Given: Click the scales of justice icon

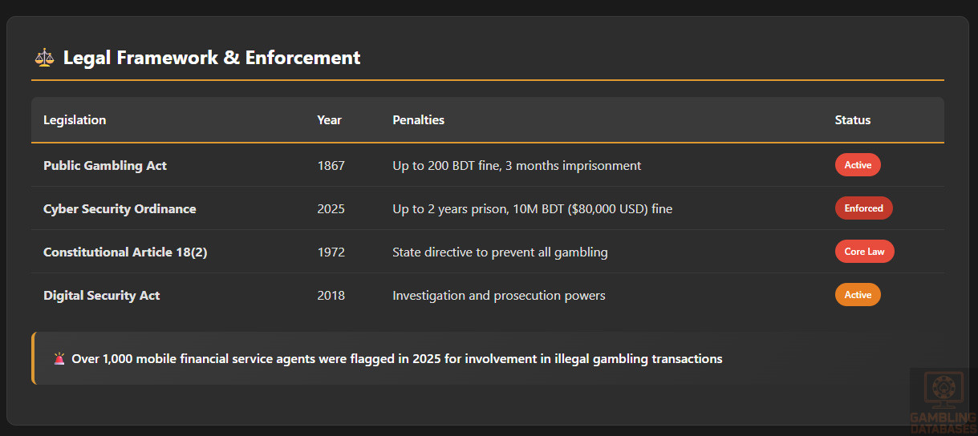Looking at the screenshot, I should (44, 58).
